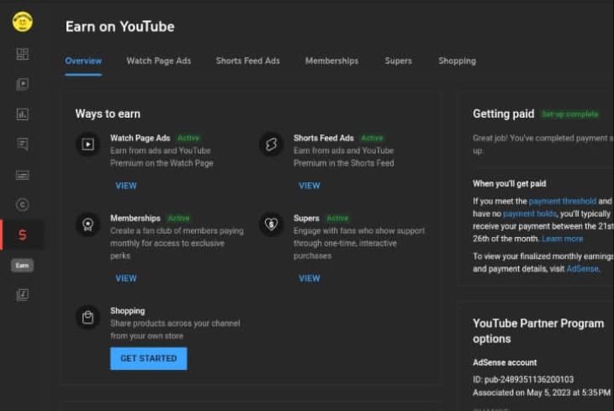Click the Active badge beside Watch Page Ads
Viewport: 614px width, 411px height.
tap(188, 138)
